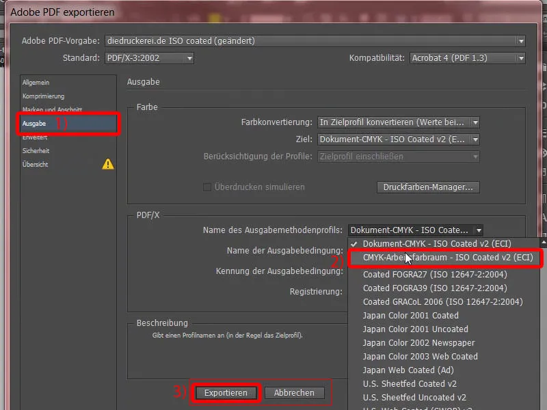Click the 'Name der Ausgabebedingung:' label
This screenshot has height=410, width=547.
(x=284, y=251)
